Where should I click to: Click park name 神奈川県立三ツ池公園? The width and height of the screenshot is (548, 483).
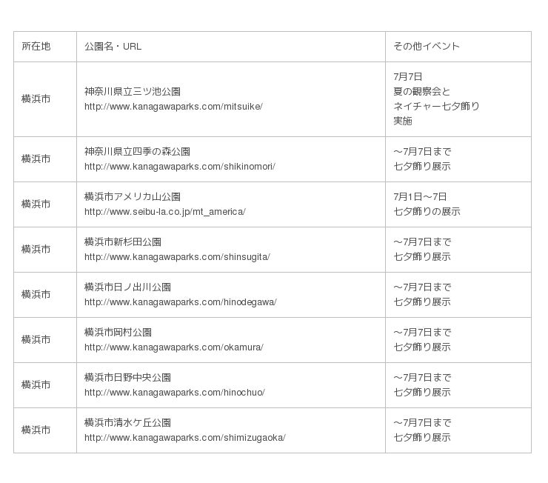point(133,92)
